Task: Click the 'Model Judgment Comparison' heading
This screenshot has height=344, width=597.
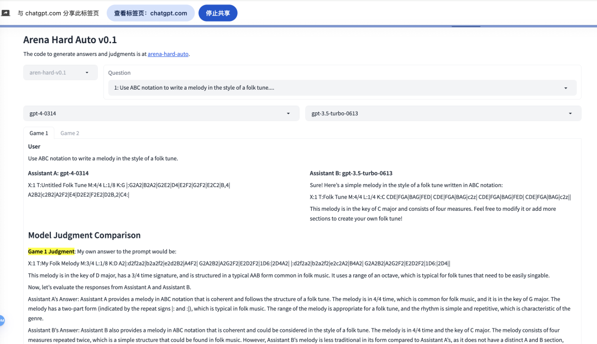Action: (x=84, y=236)
